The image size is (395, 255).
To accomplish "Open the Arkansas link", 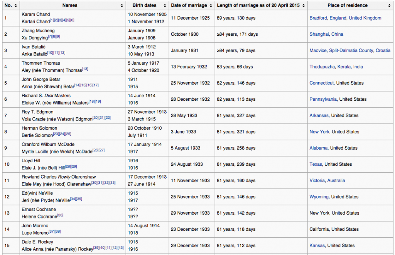I will pos(319,115).
